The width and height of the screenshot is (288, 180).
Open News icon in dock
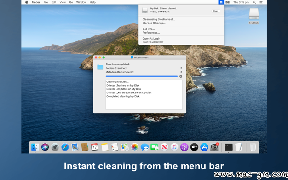pos(164,147)
